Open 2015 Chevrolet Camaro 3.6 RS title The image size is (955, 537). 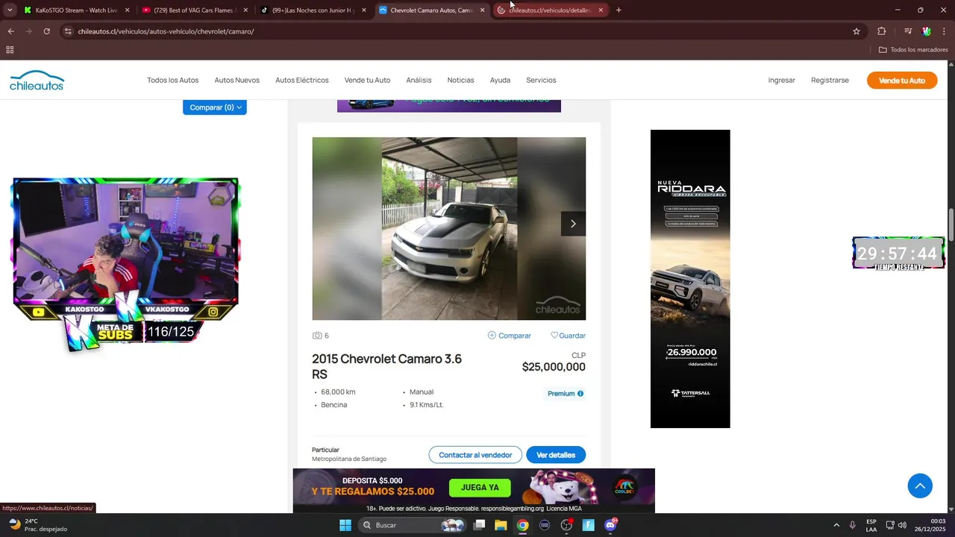pyautogui.click(x=386, y=366)
